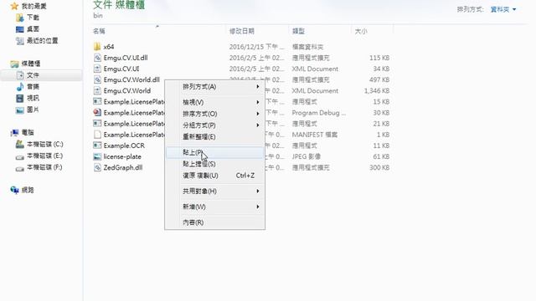Select the 視訊 library label

click(x=33, y=99)
